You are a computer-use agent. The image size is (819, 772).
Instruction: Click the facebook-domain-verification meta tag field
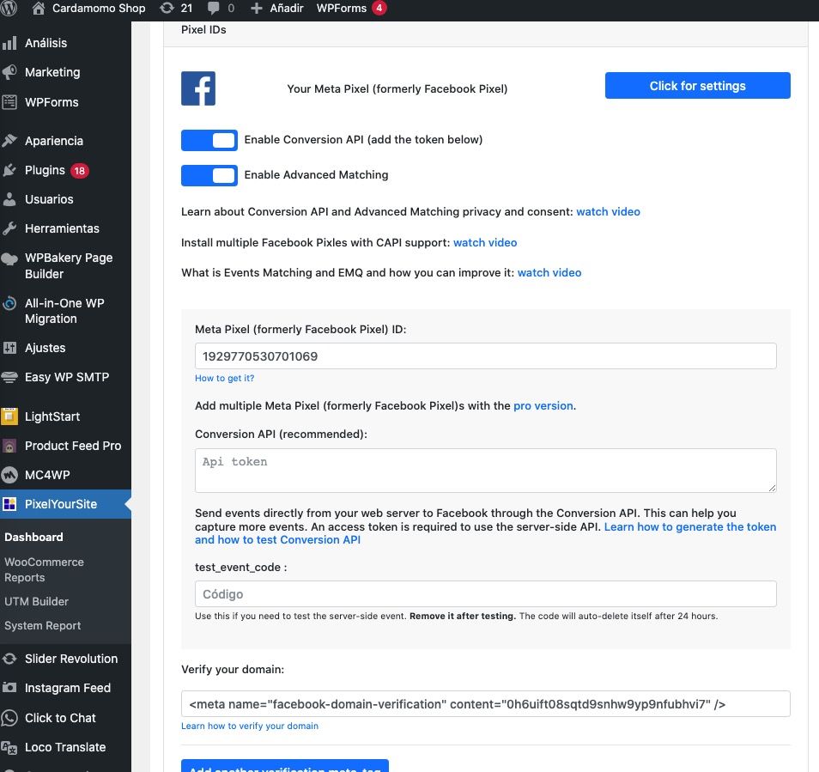pos(485,703)
